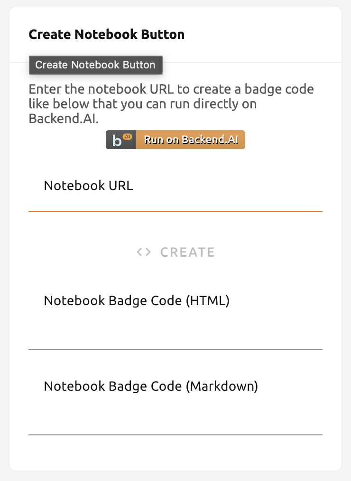Select the Notebook Badge Code (Markdown) label
Viewport: 351px width, 481px height.
[x=151, y=386]
